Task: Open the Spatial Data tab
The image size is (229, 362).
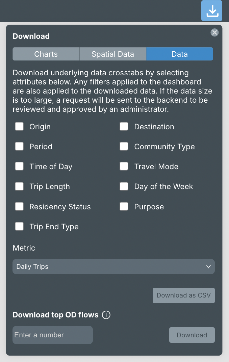Action: click(113, 54)
